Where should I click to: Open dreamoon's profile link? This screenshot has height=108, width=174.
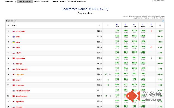20,85
